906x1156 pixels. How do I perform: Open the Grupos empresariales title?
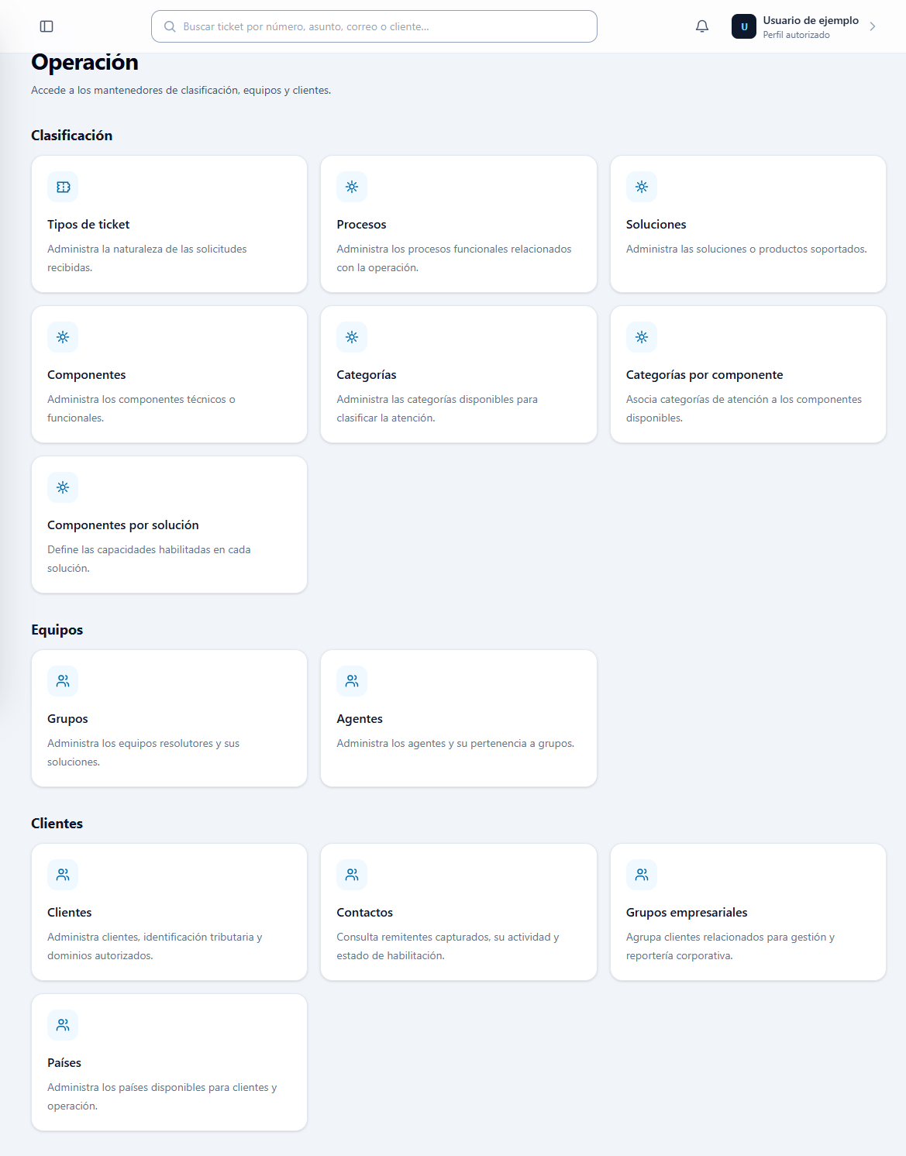(687, 913)
